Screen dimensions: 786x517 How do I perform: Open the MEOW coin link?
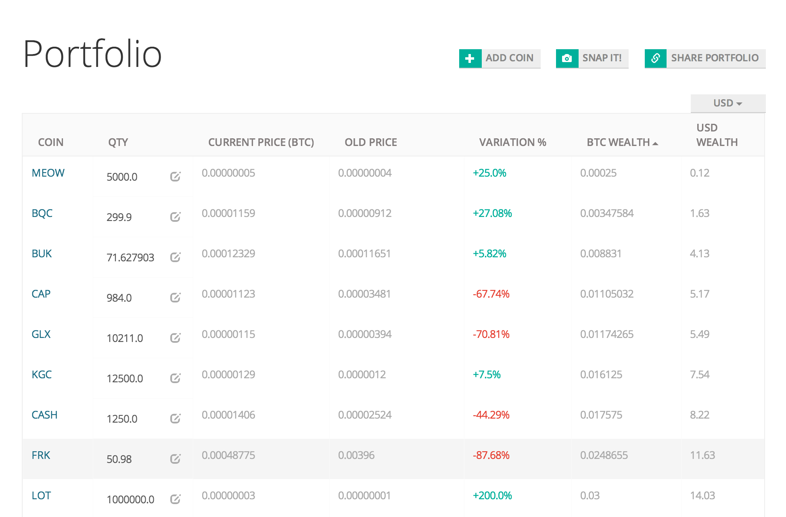pos(48,173)
